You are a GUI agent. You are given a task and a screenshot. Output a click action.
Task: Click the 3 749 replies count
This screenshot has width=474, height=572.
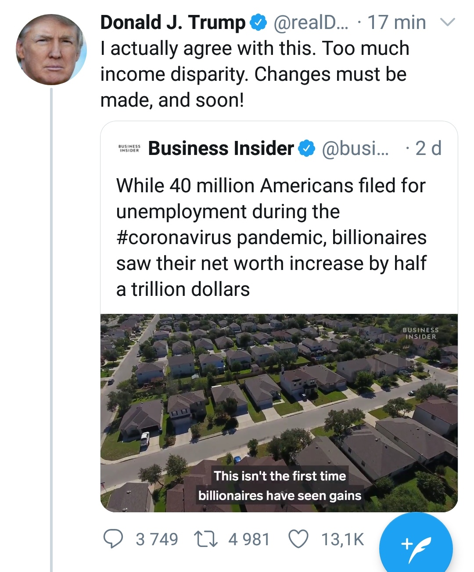(x=157, y=539)
